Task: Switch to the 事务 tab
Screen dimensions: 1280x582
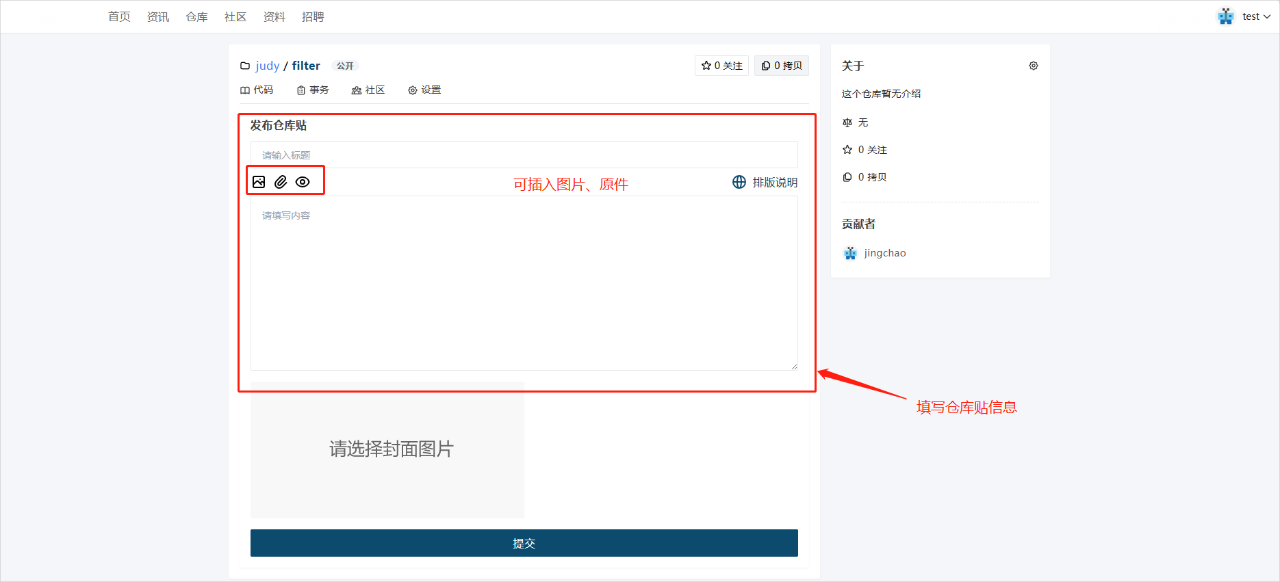Action: [313, 90]
